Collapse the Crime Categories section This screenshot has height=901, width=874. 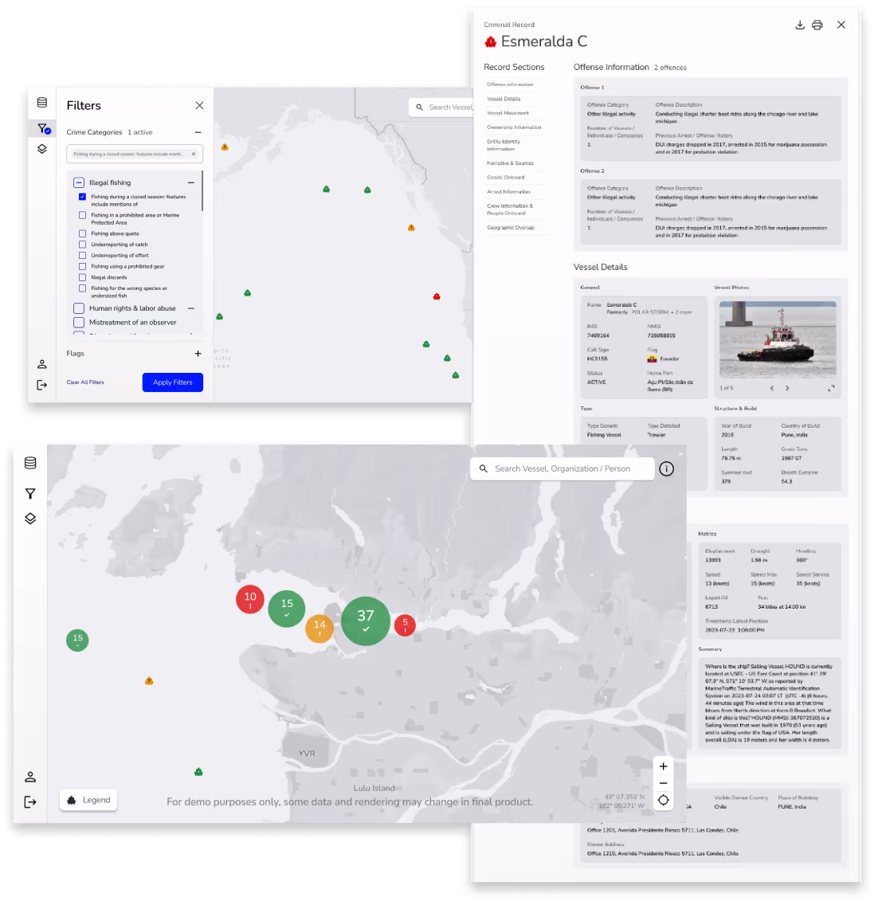point(198,132)
